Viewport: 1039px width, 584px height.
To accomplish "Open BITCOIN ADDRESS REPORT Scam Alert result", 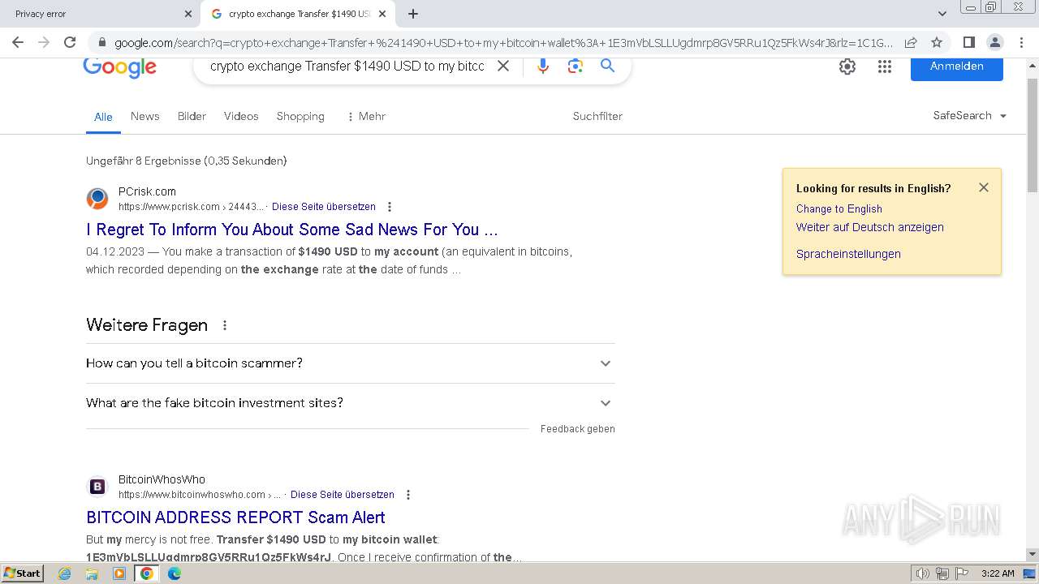I will point(235,517).
